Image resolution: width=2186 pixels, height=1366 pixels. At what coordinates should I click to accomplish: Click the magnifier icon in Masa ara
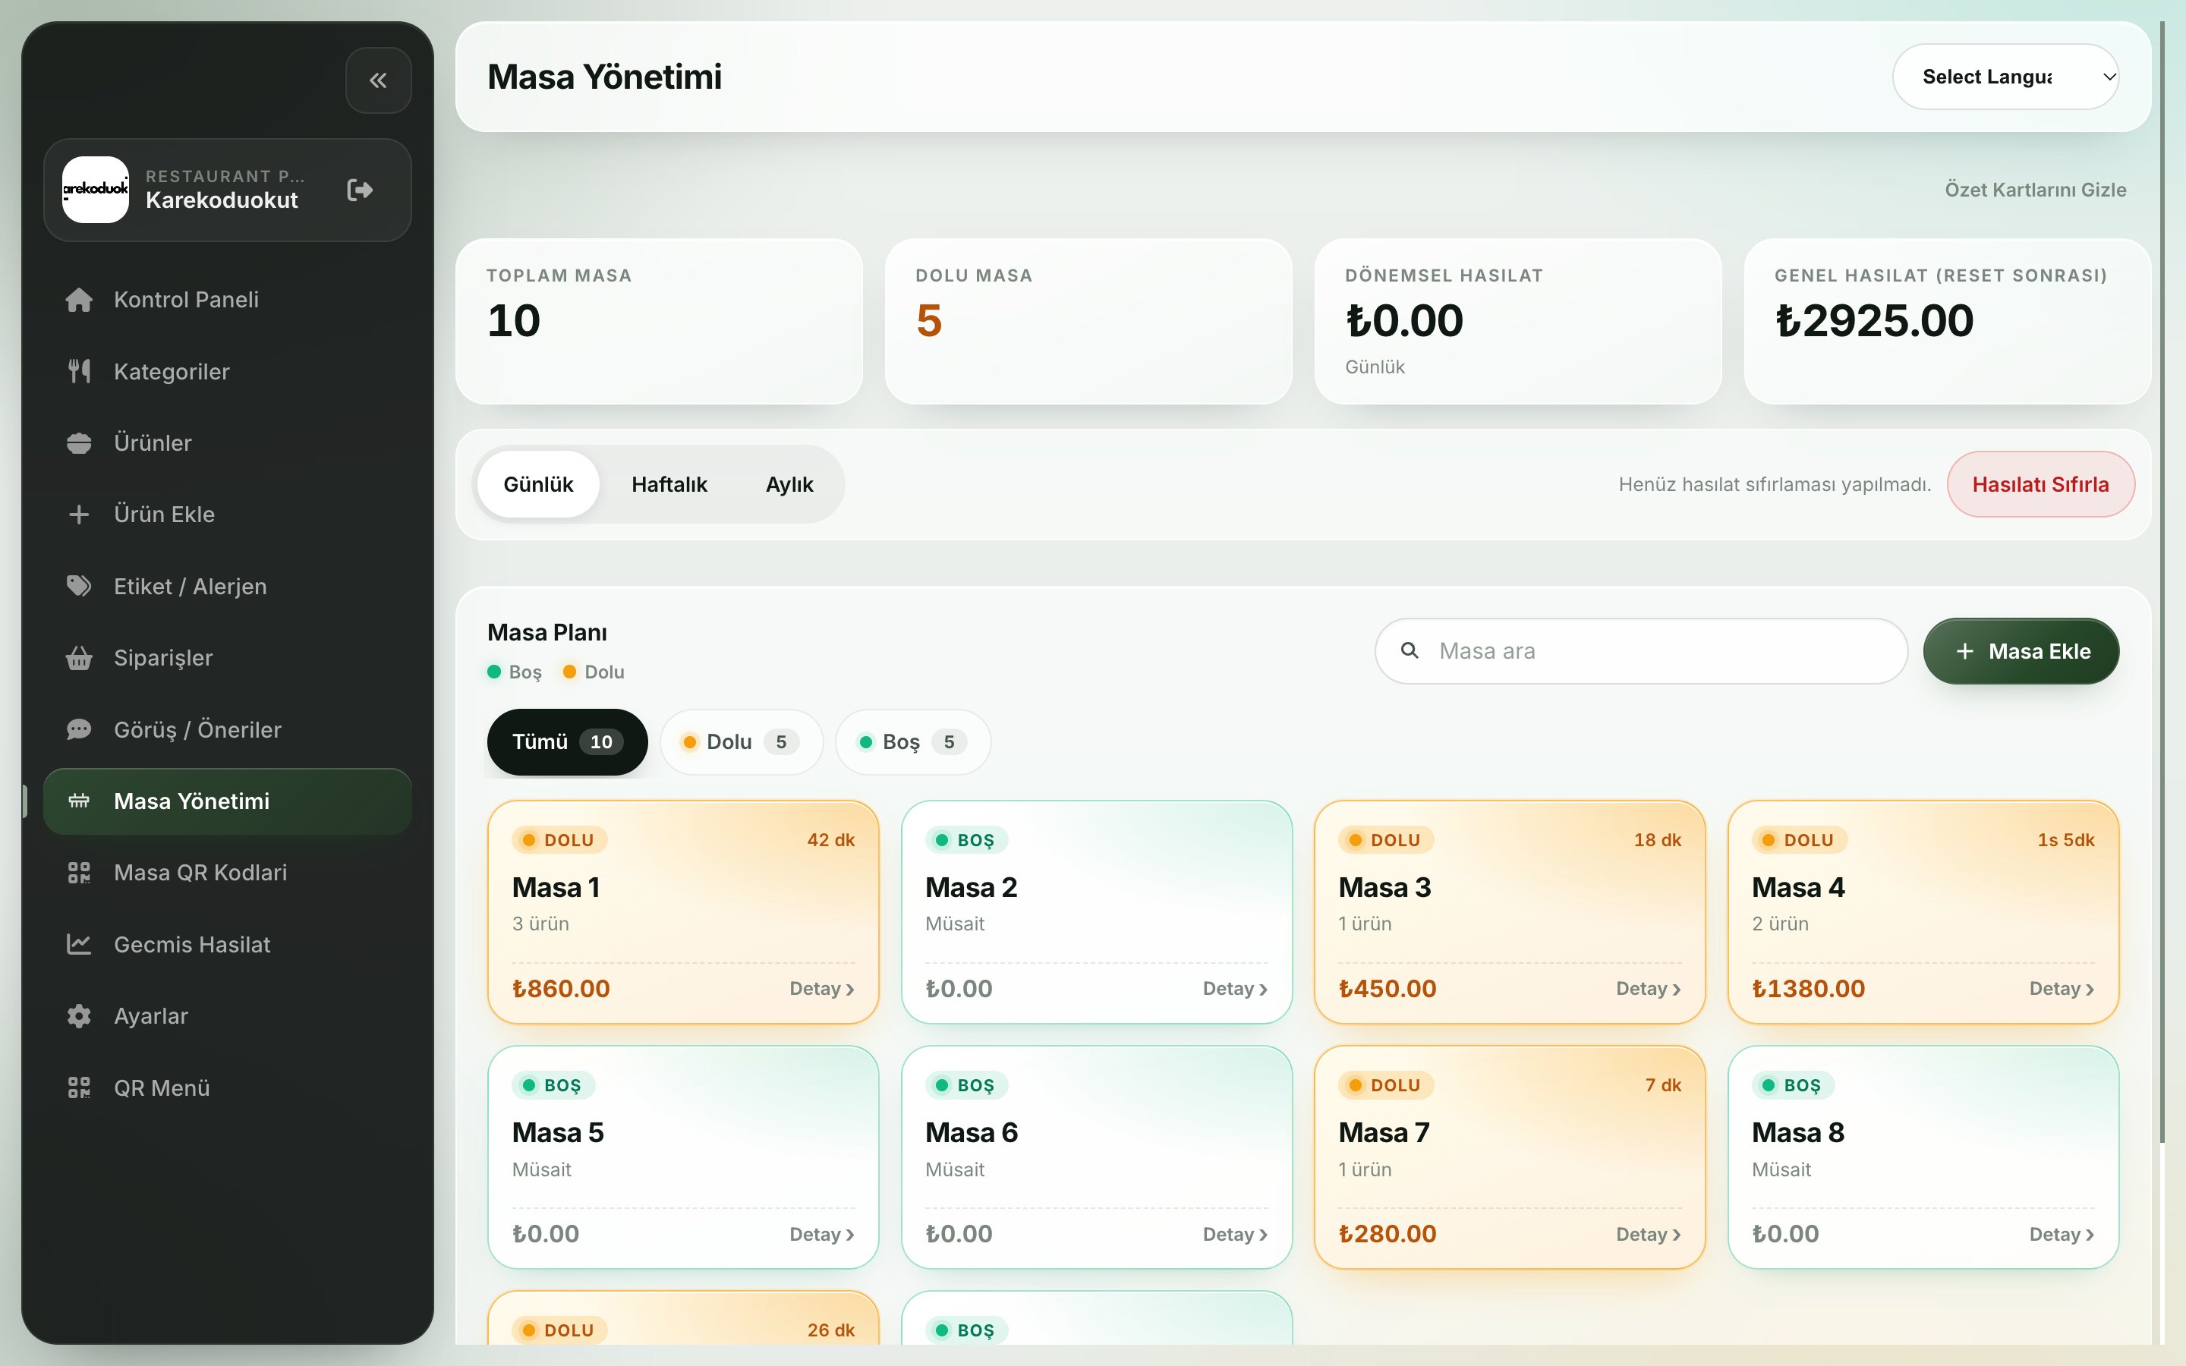point(1410,650)
